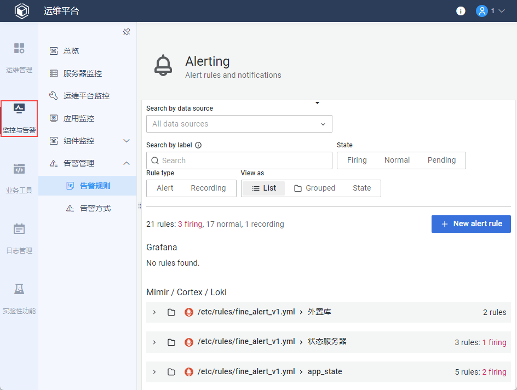The height and width of the screenshot is (390, 517).
Task: Click the user avatar icon
Action: pos(482,11)
